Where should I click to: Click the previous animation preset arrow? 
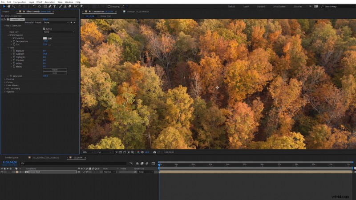(71, 23)
